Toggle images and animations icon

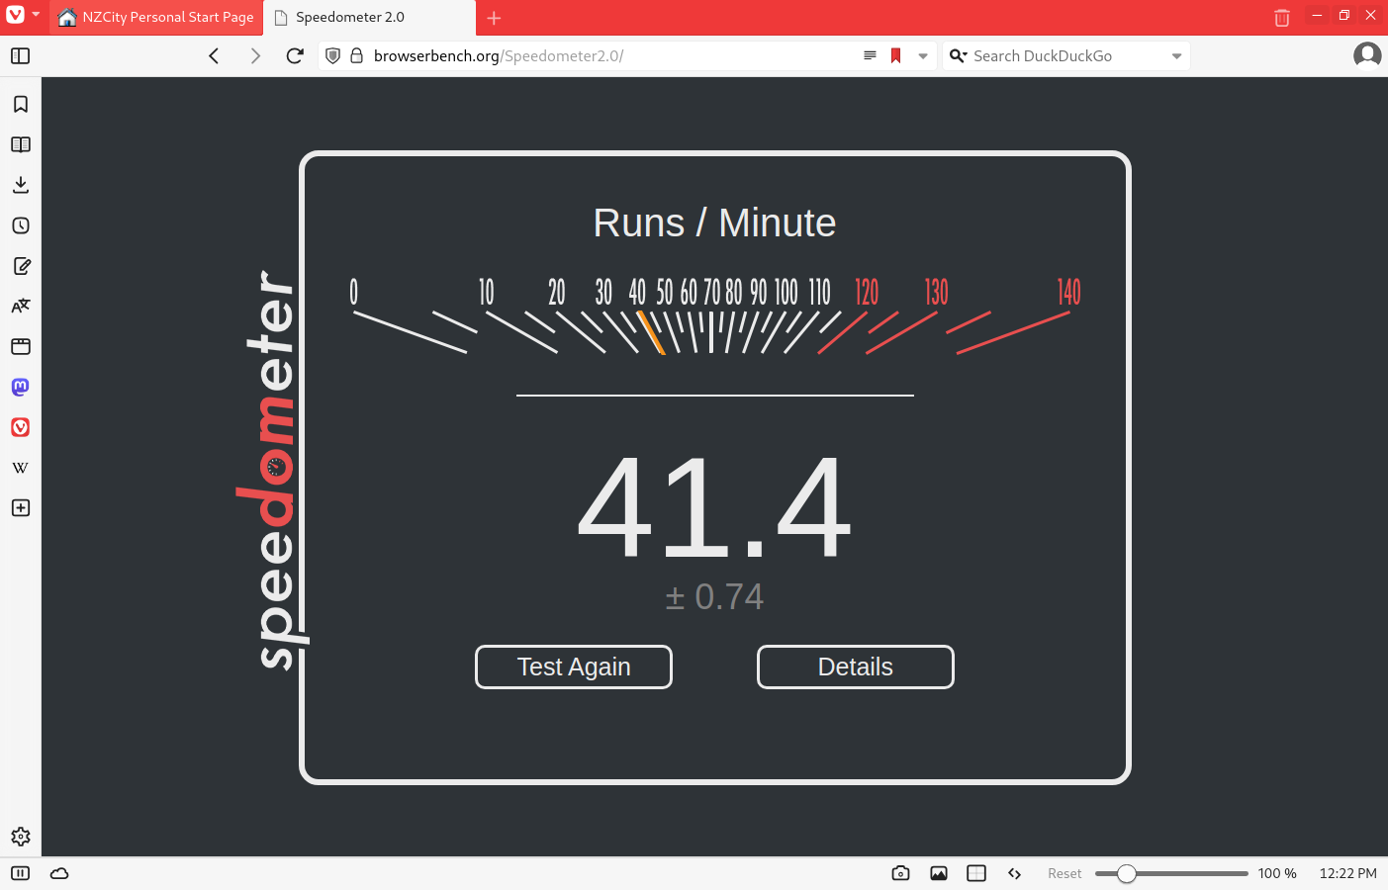click(939, 873)
